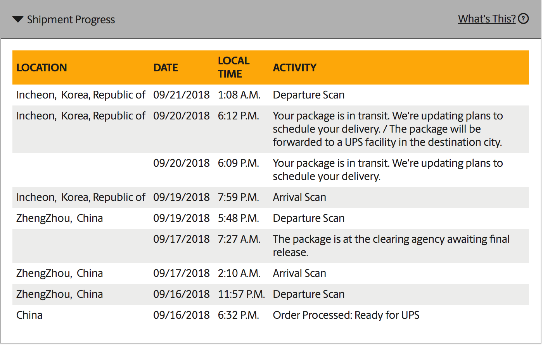Collapse the Shipment Progress section triangle
This screenshot has height=349, width=543.
[x=18, y=19]
